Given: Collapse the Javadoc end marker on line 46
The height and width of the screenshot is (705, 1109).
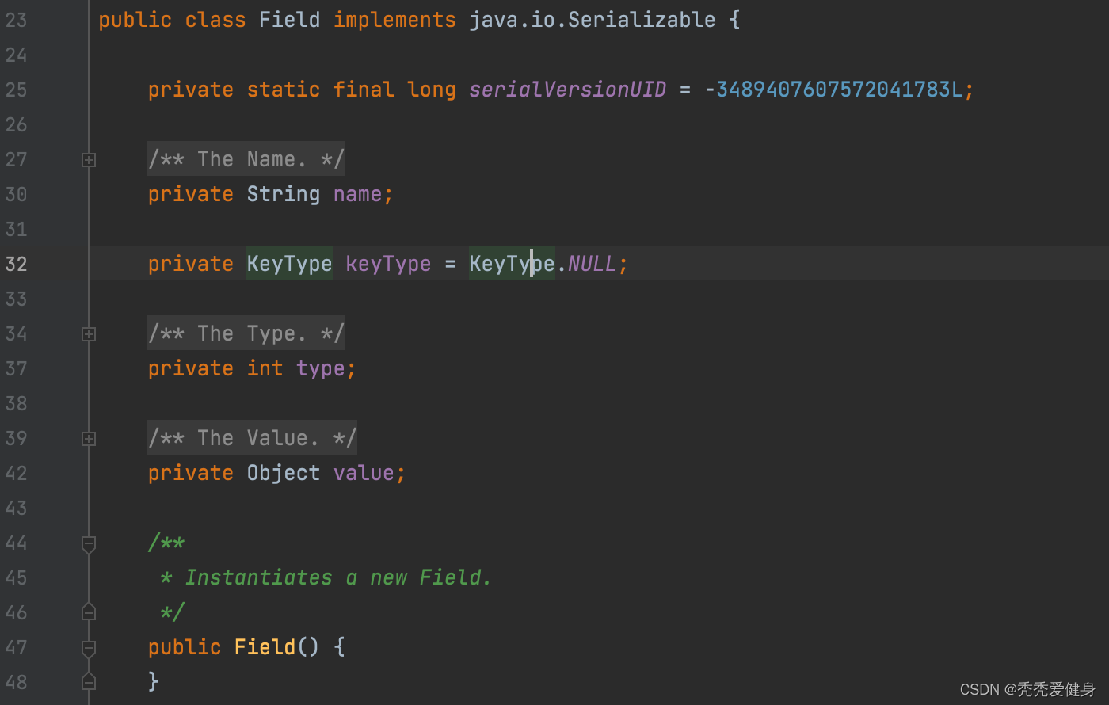Looking at the screenshot, I should click(89, 612).
